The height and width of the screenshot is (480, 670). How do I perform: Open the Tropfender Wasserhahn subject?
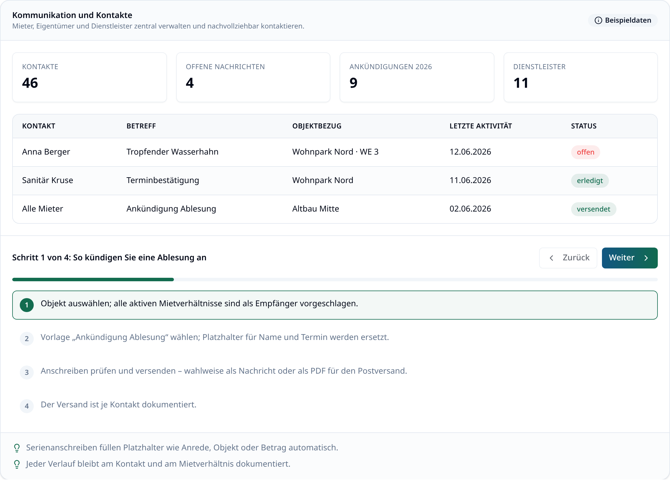(172, 152)
